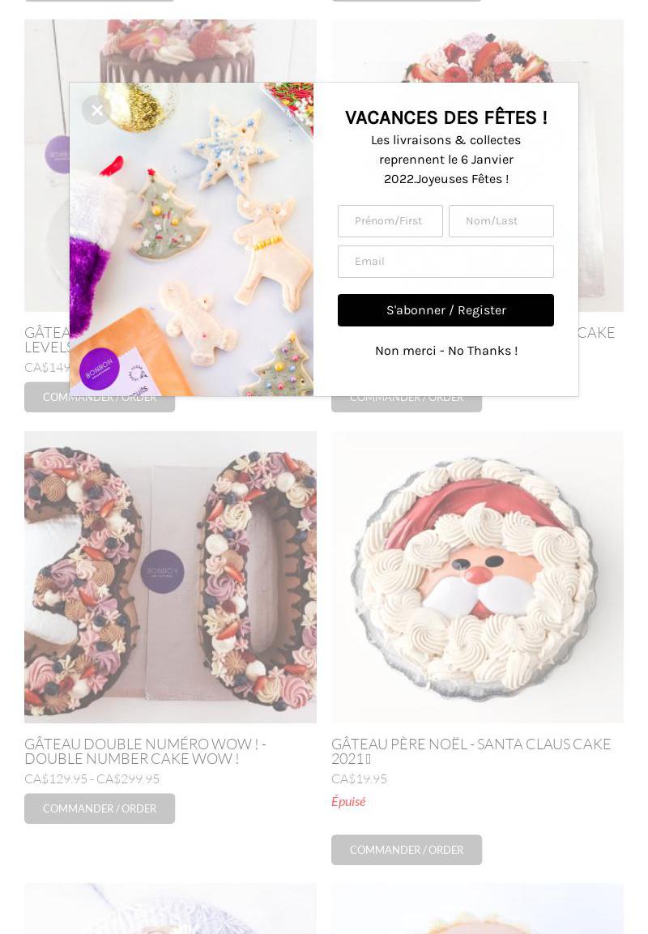This screenshot has height=934, width=648.
Task: Click Commander / Order under Santa Claus cake
Action: coord(407,850)
